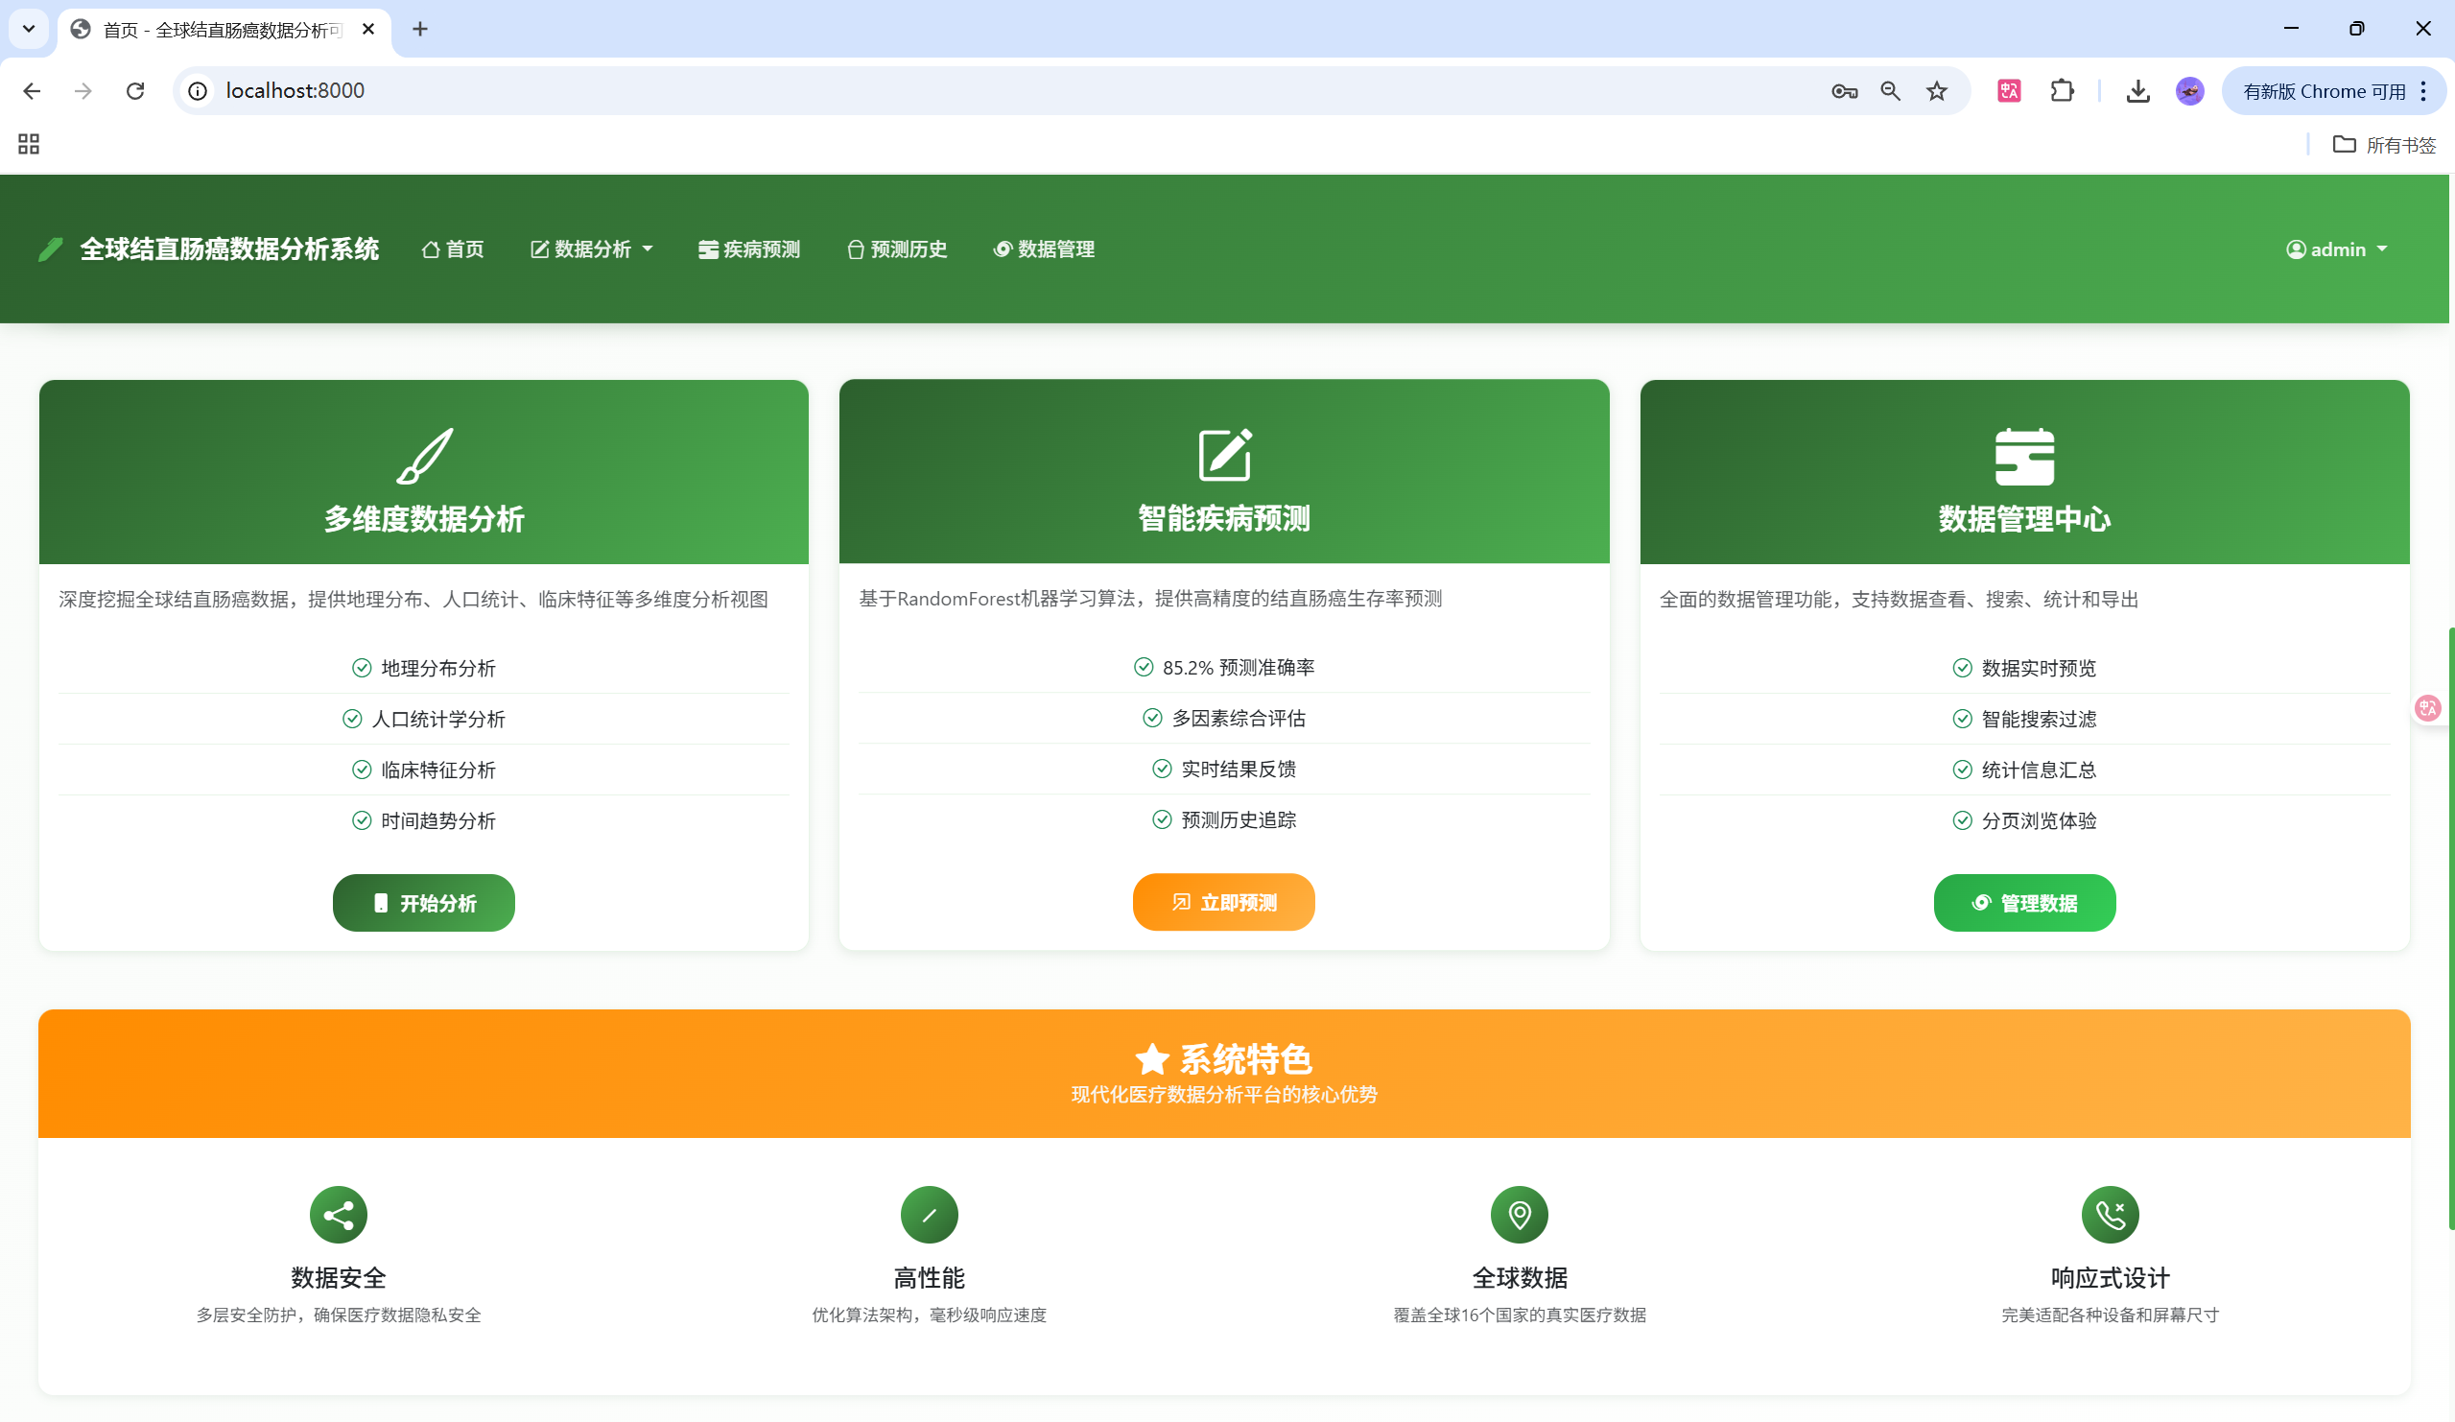Image resolution: width=2455 pixels, height=1422 pixels.
Task: Open the admin user dropdown
Action: click(2336, 249)
